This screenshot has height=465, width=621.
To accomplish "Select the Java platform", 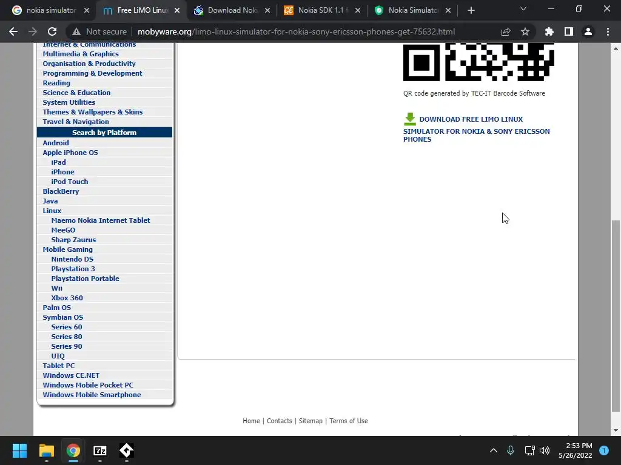I will click(50, 201).
